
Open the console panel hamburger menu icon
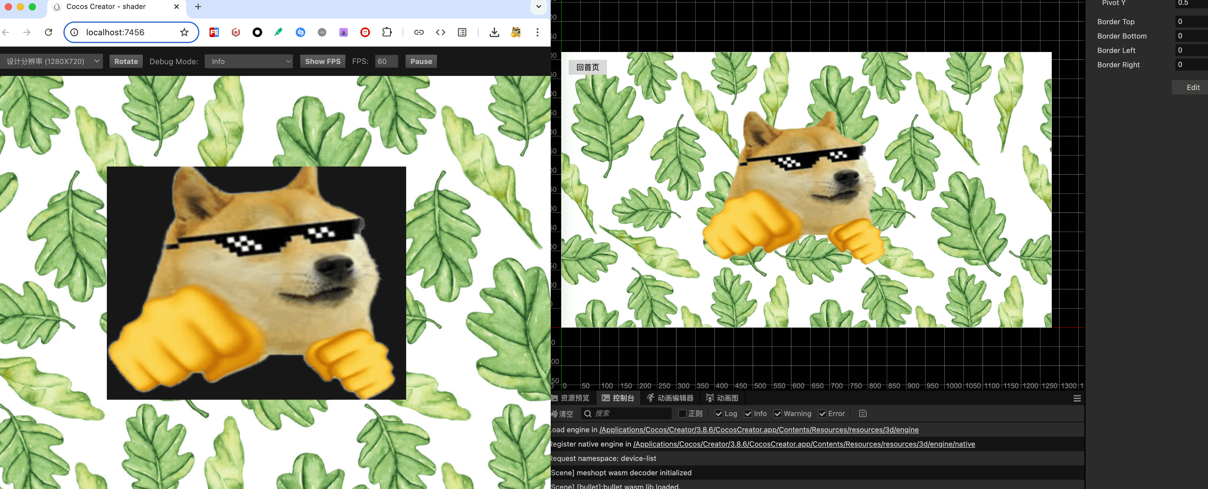(1077, 399)
